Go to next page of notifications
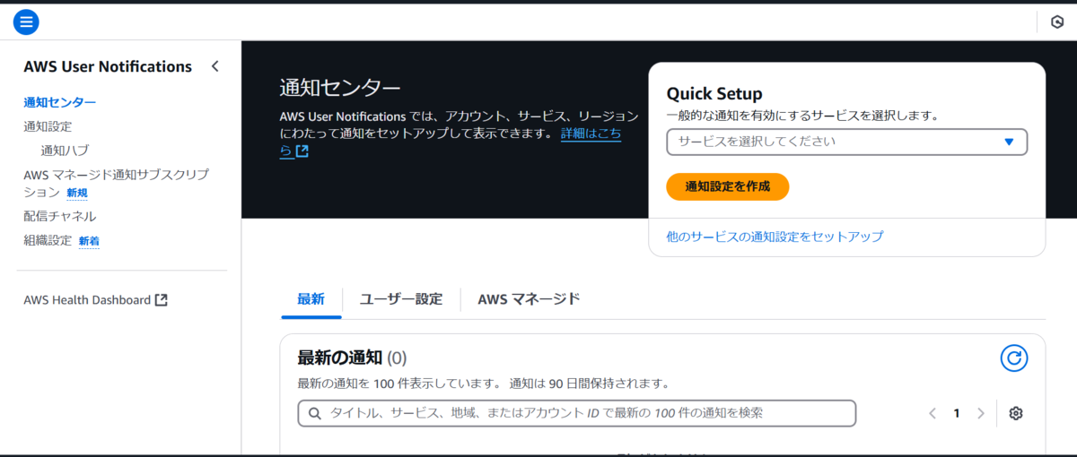The image size is (1077, 457). point(980,413)
